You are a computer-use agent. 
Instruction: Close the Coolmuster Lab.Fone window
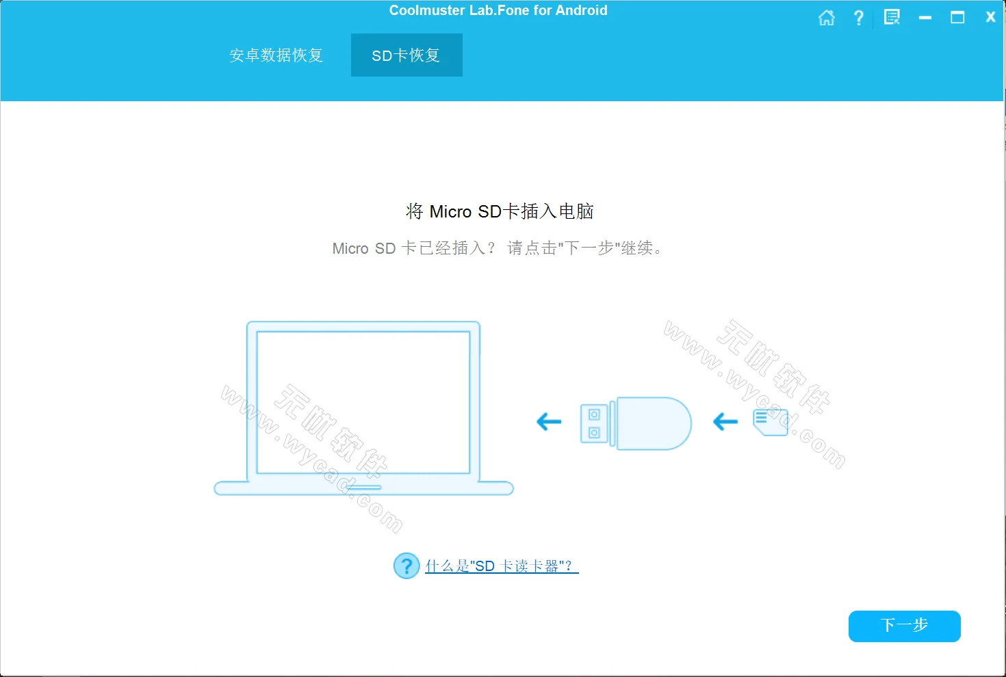point(990,17)
